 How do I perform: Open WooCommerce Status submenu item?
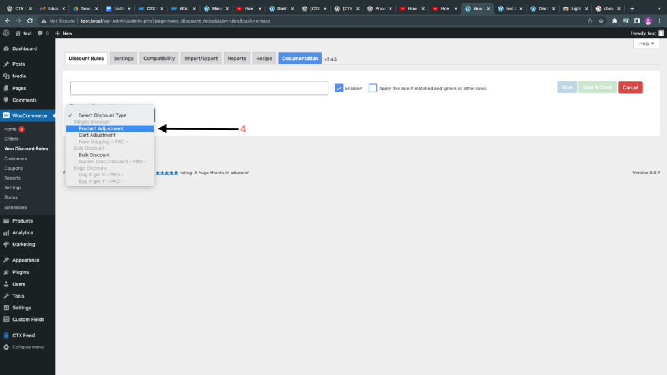(10, 197)
